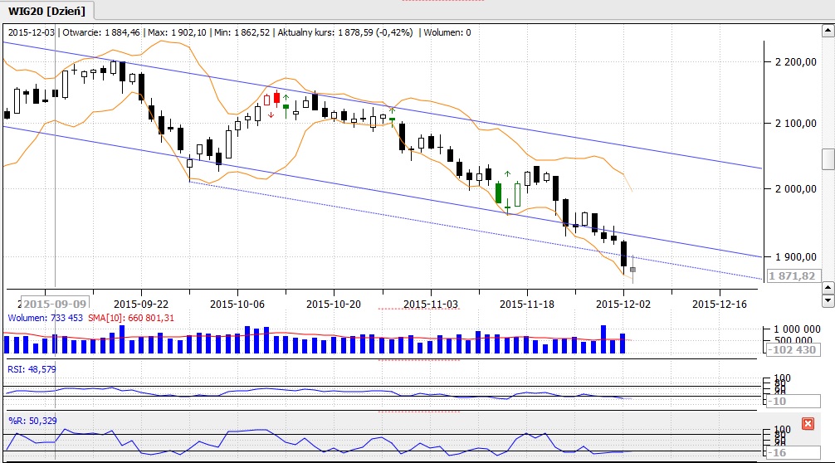Click the current price label 1 871,82
Image resolution: width=835 pixels, height=463 pixels.
pyautogui.click(x=792, y=276)
